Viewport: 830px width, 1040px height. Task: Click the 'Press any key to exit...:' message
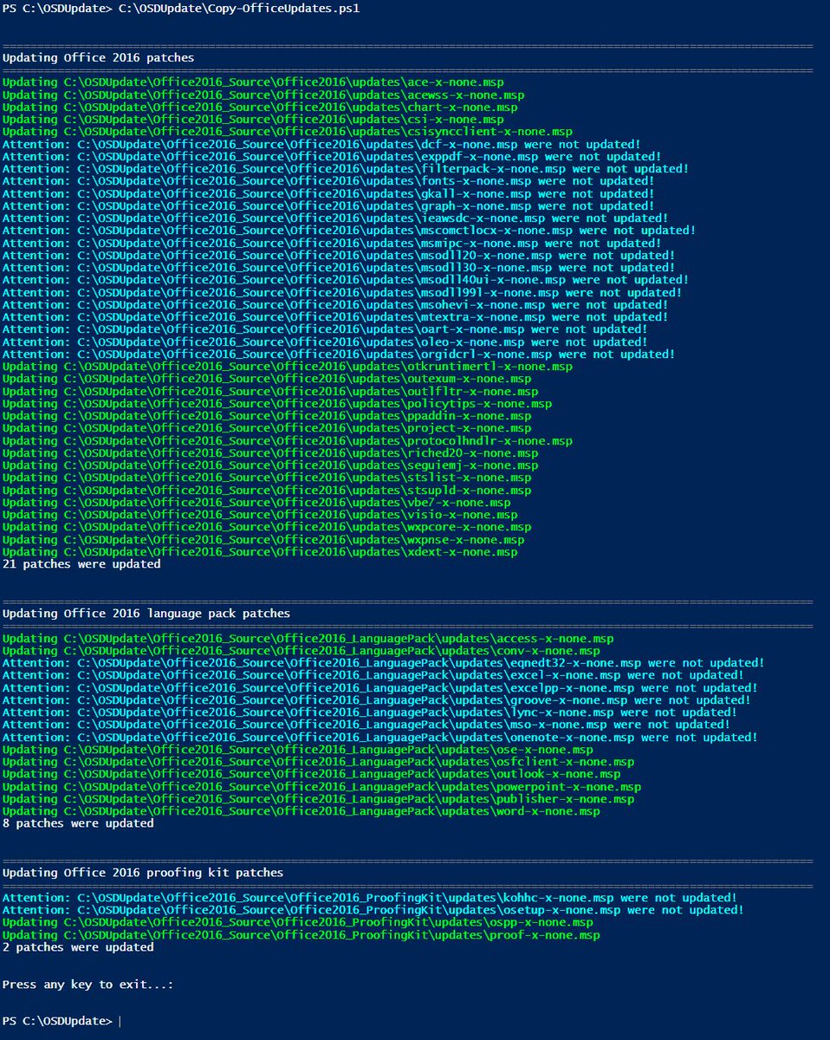point(88,985)
